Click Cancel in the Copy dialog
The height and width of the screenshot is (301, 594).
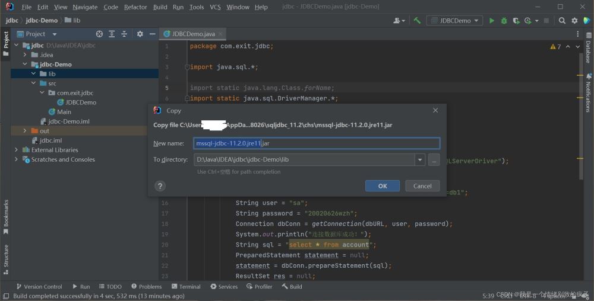pos(422,186)
